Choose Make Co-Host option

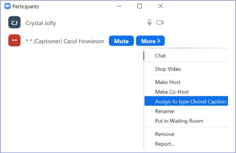click(172, 92)
